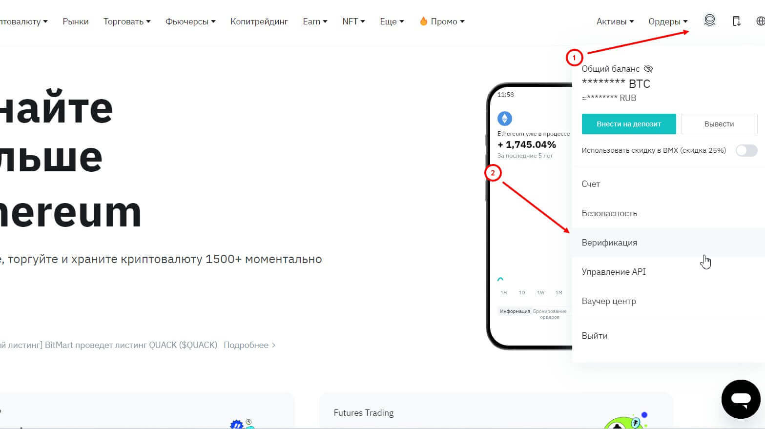Click the fire icon next to Промо

click(423, 21)
